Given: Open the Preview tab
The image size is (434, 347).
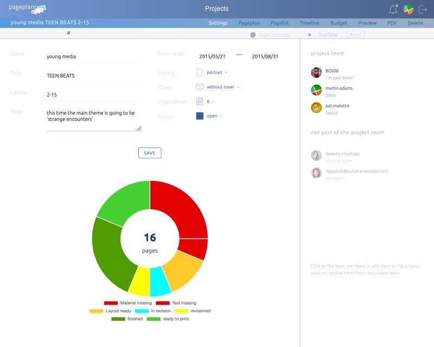Looking at the screenshot, I should click(x=367, y=23).
